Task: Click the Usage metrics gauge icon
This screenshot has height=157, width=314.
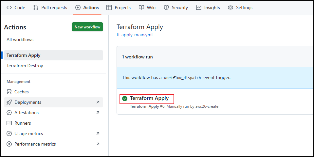Action: point(9,133)
